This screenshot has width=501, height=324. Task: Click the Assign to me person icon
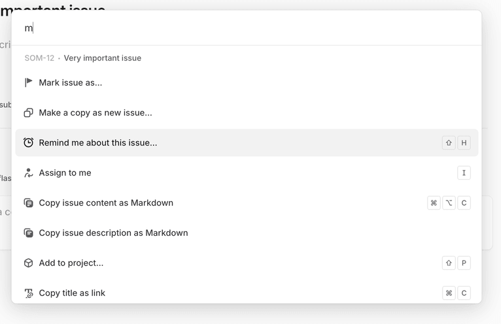[x=28, y=172]
